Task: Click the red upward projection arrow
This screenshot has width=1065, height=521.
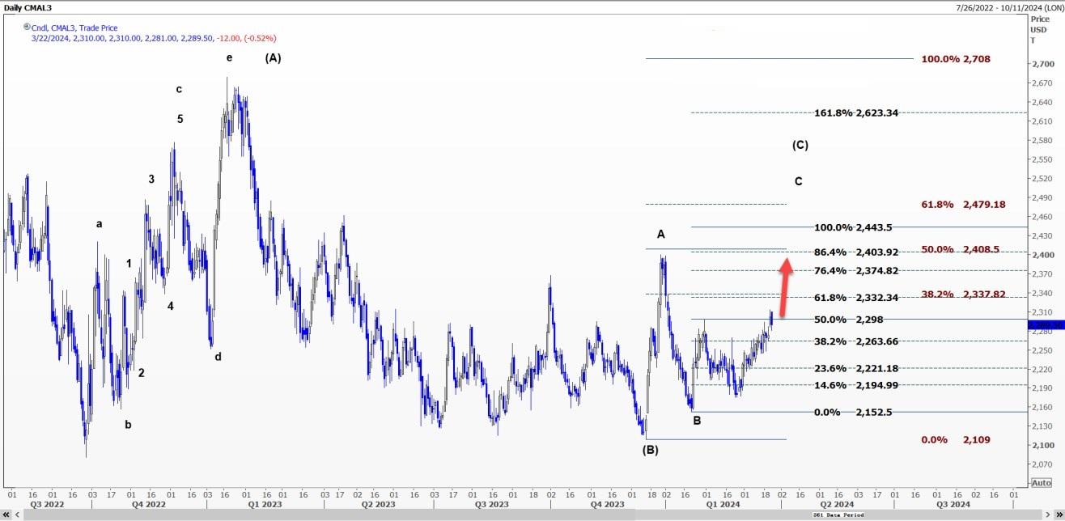Action: point(785,278)
